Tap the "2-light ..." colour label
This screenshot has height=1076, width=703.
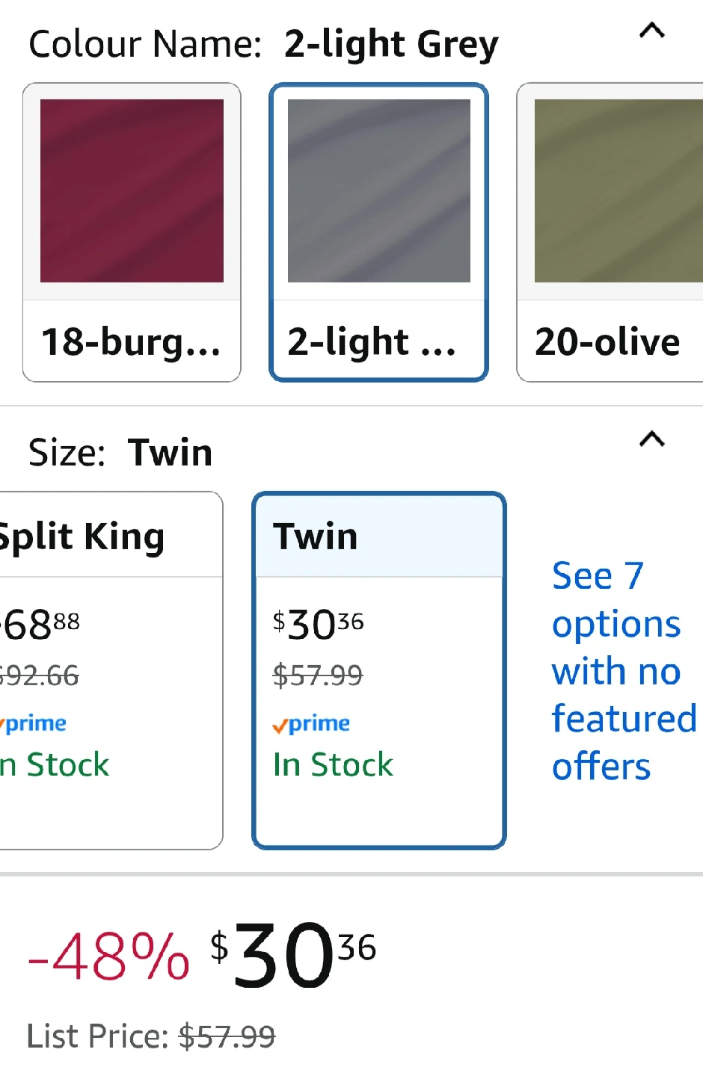[372, 342]
